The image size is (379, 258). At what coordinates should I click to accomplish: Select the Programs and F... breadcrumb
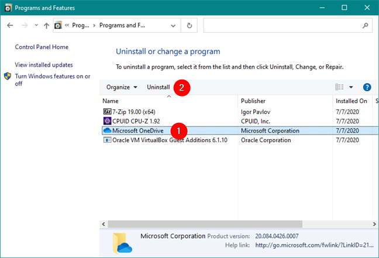click(x=122, y=25)
